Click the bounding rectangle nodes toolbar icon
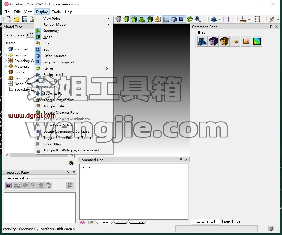The image size is (282, 235). (257, 19)
